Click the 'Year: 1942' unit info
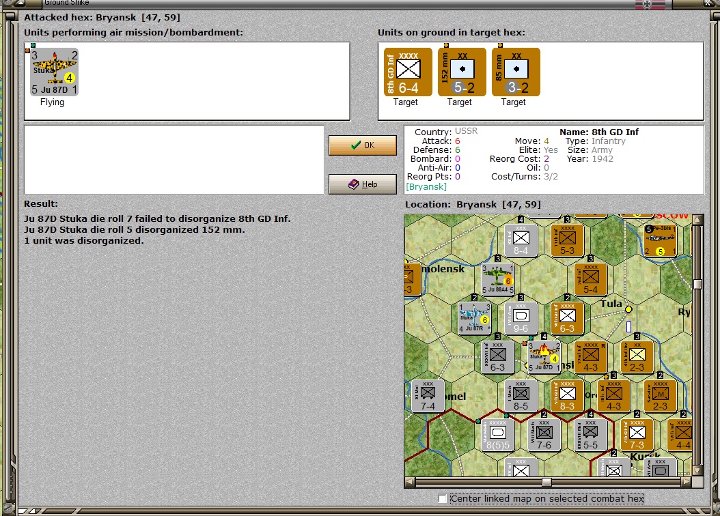 (x=590, y=159)
